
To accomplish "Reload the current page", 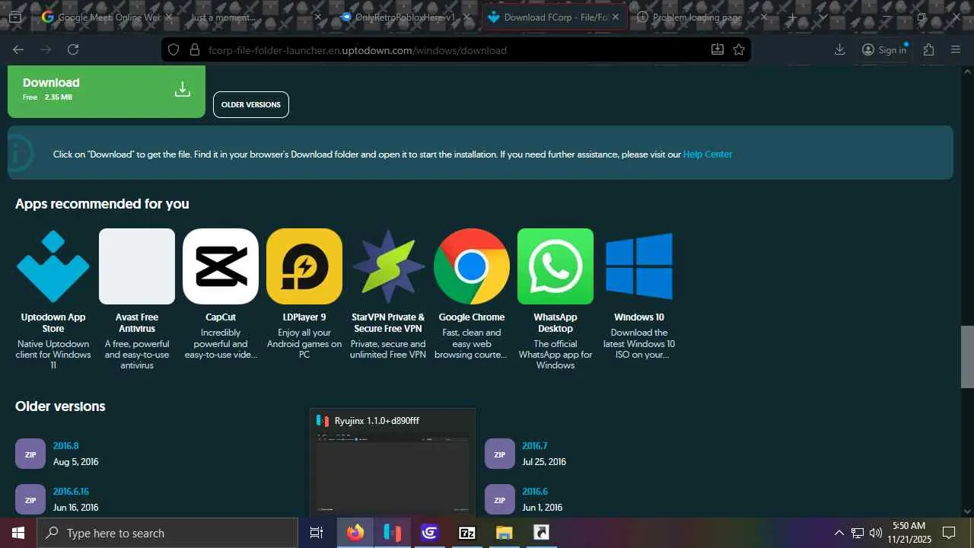I will (x=73, y=49).
